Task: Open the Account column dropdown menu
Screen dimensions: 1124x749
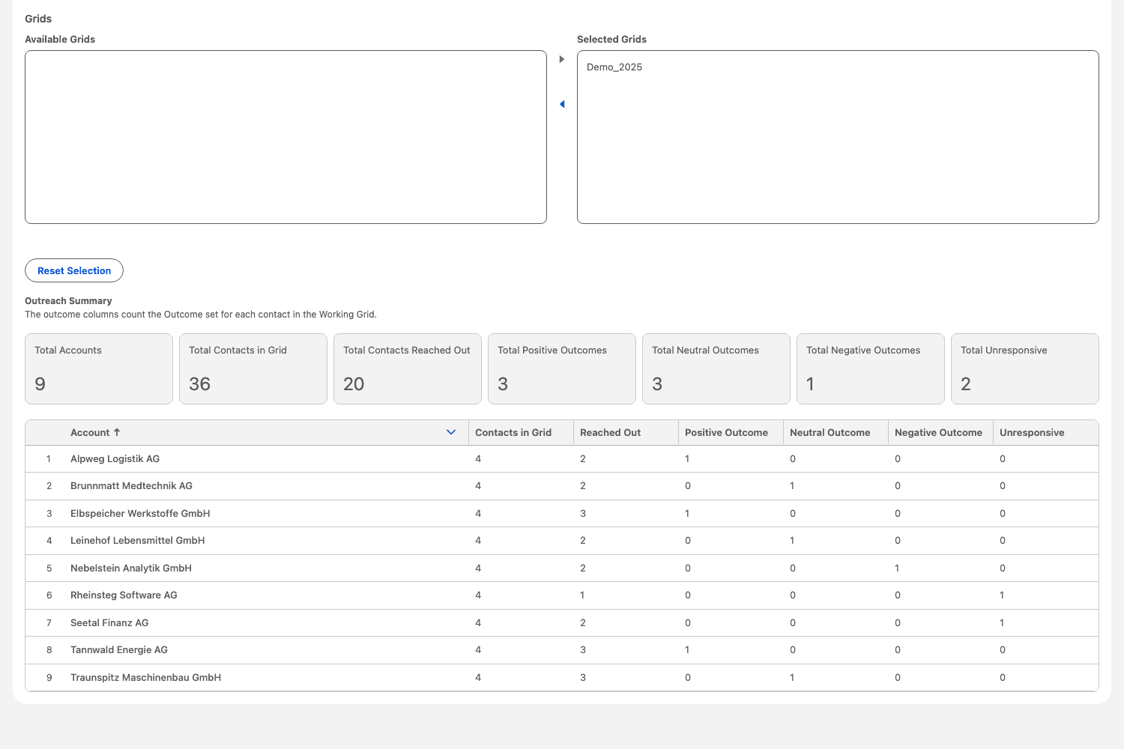Action: [x=451, y=432]
